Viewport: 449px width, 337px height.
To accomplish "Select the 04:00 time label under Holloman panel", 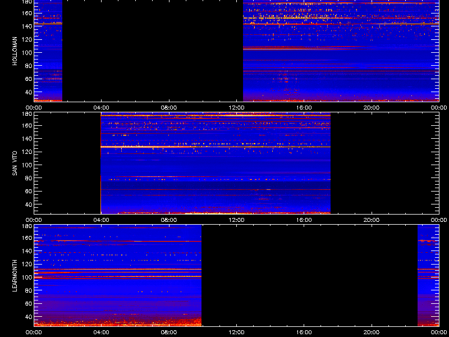I will click(x=101, y=108).
